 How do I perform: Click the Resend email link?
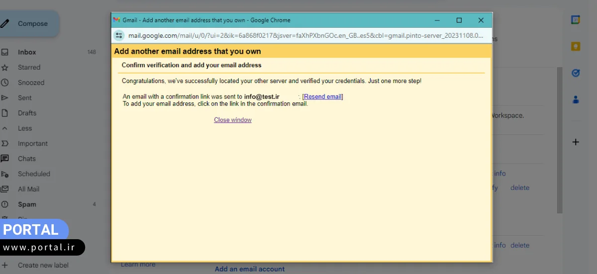point(323,96)
